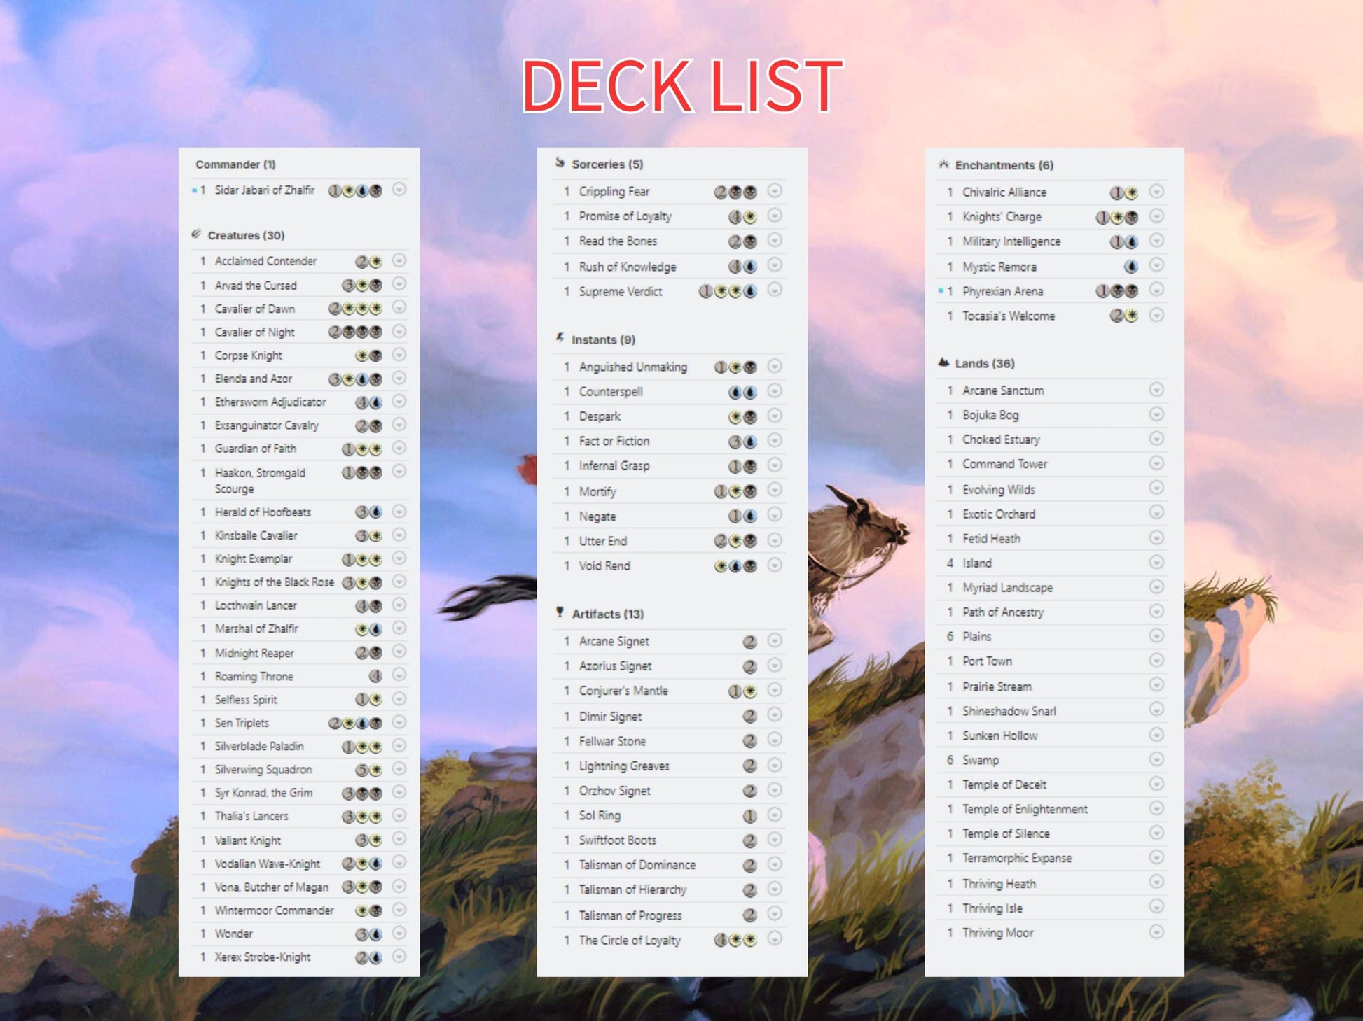Click the Creatures section feather icon
Screen dimensions: 1363x1021
point(197,234)
